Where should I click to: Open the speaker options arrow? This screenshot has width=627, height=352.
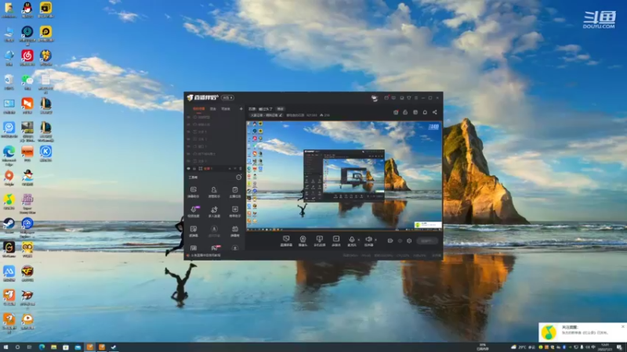[x=375, y=240]
